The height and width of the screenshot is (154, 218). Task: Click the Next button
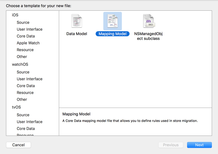click(199, 145)
